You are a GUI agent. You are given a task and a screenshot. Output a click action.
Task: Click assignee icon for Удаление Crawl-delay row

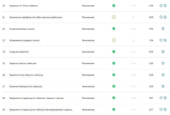coord(163,75)
